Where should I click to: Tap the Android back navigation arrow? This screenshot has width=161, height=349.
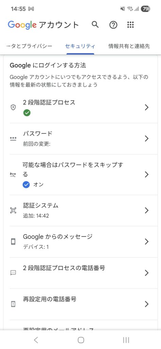coord(36,340)
